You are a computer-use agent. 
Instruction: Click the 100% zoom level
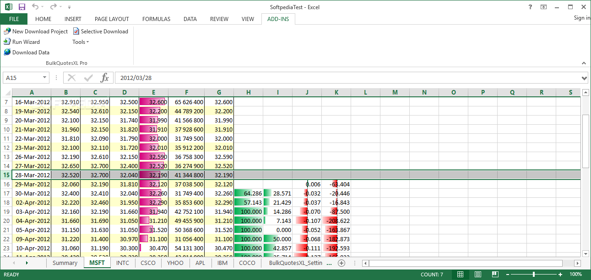(575, 275)
